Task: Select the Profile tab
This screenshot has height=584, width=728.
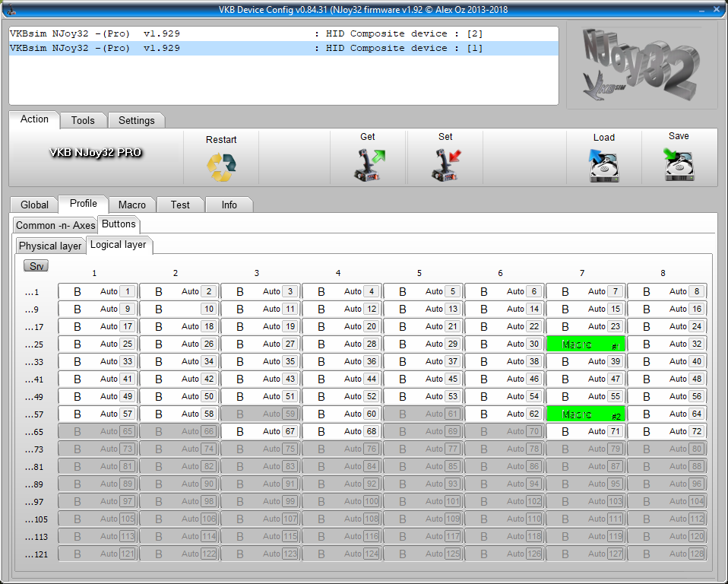Action: coord(84,204)
